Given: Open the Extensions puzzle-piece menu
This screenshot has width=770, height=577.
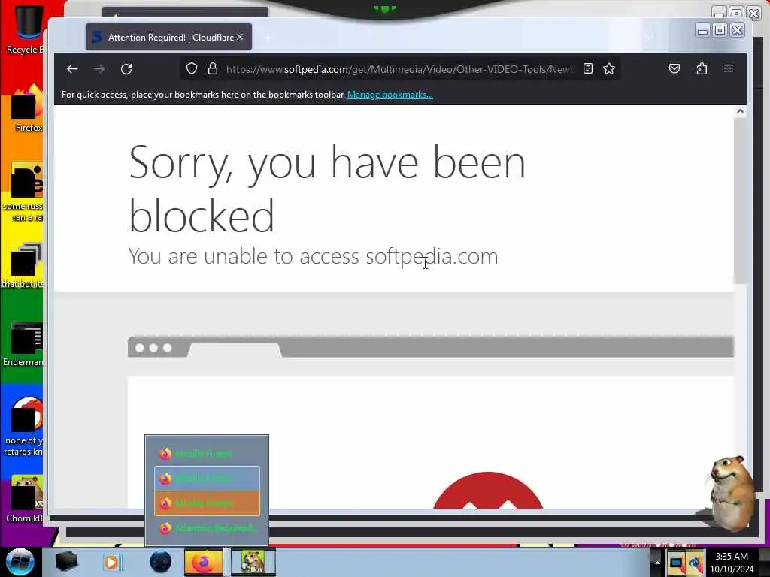Looking at the screenshot, I should [x=702, y=68].
